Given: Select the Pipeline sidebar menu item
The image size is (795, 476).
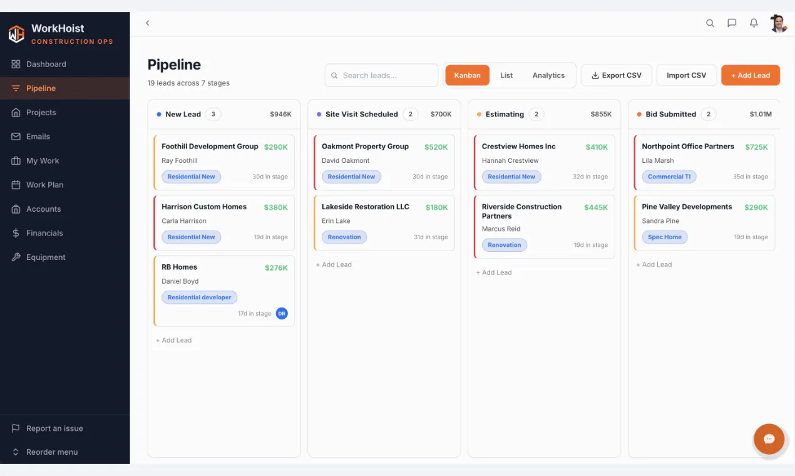Looking at the screenshot, I should [65, 88].
